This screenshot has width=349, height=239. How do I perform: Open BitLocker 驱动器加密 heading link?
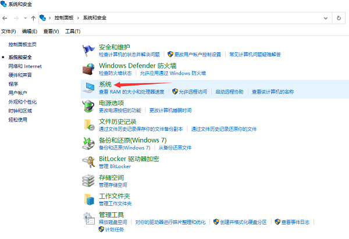[x=129, y=159]
